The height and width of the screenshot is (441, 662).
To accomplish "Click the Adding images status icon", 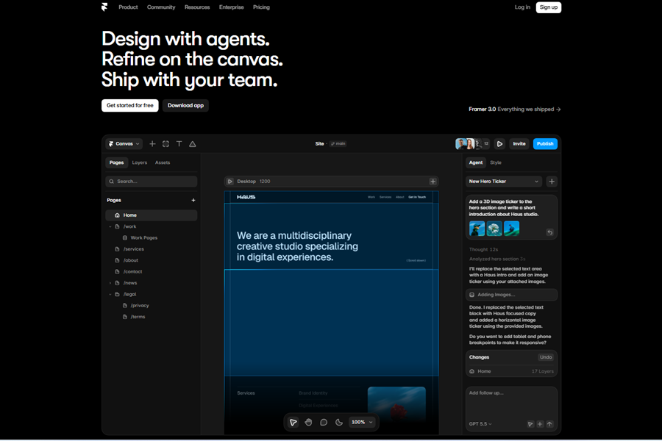I will (x=472, y=295).
